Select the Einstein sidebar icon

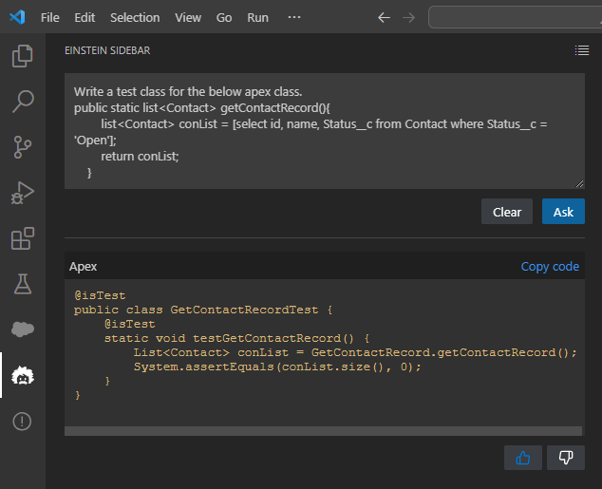(x=22, y=376)
